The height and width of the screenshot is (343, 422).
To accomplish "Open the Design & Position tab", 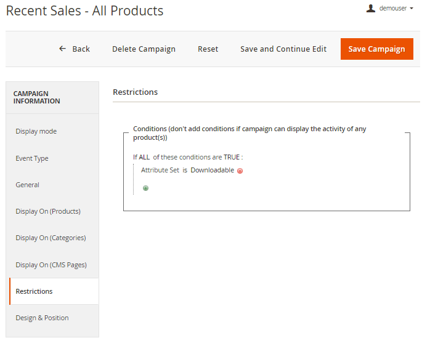I will (42, 318).
